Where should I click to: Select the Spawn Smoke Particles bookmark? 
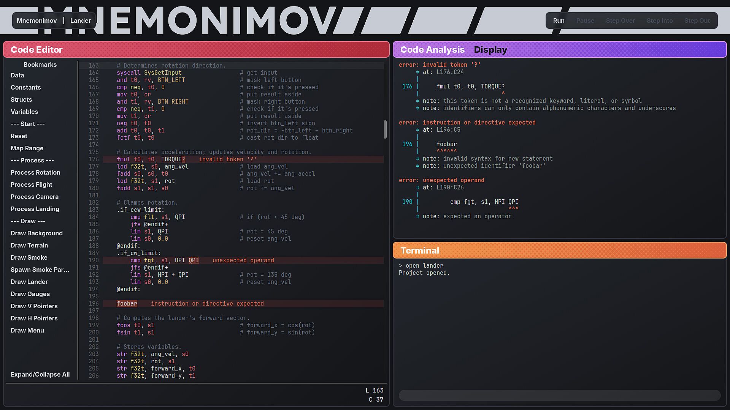[40, 270]
